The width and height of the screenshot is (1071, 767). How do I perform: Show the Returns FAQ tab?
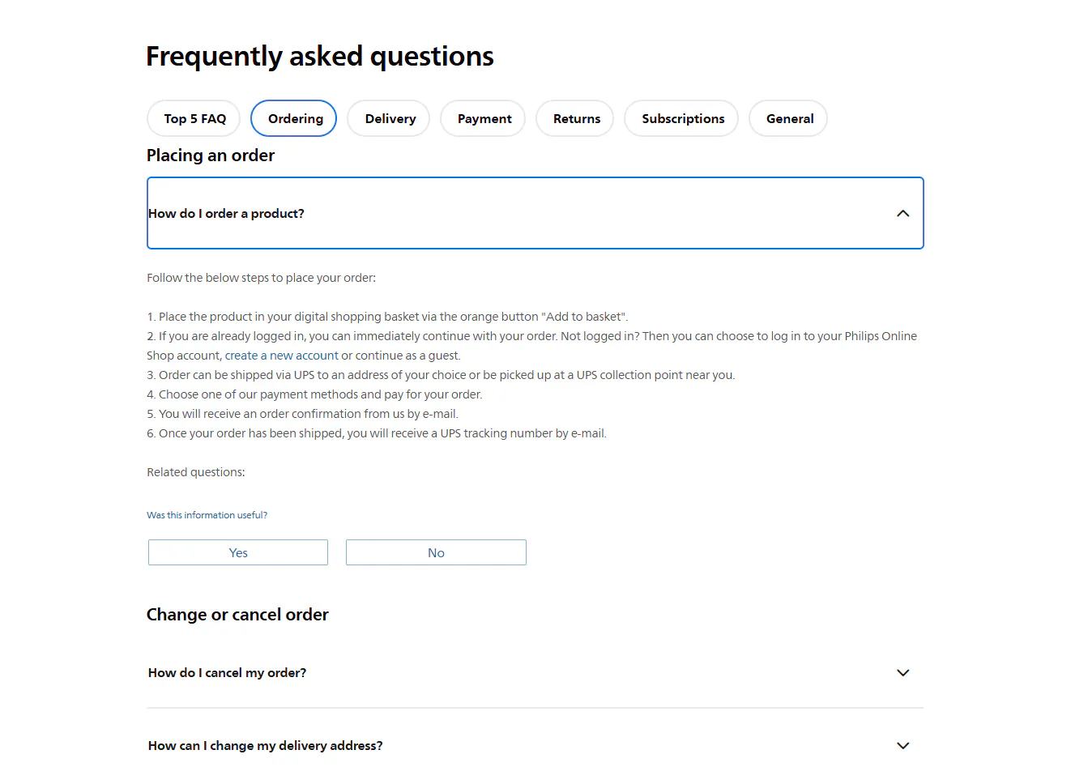[576, 119]
